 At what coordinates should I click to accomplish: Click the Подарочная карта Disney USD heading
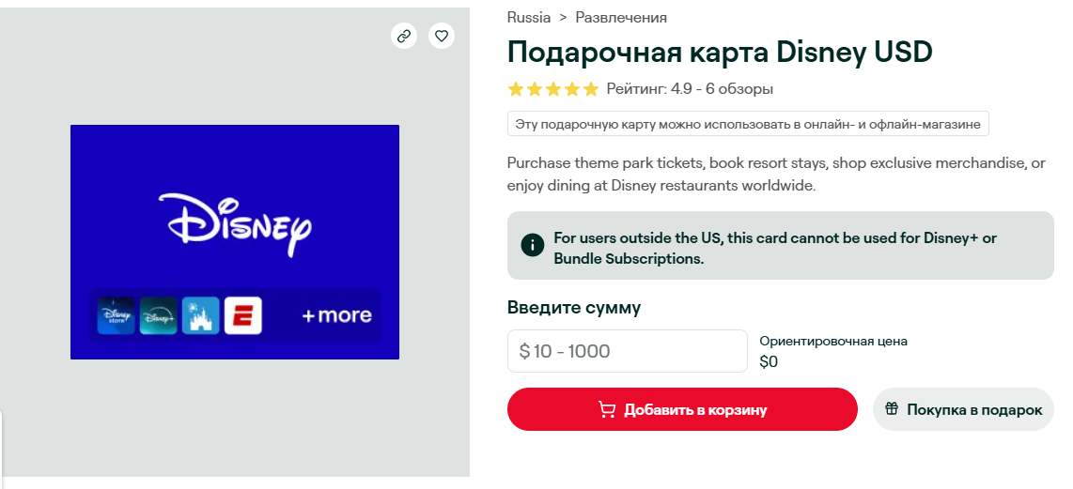[720, 52]
